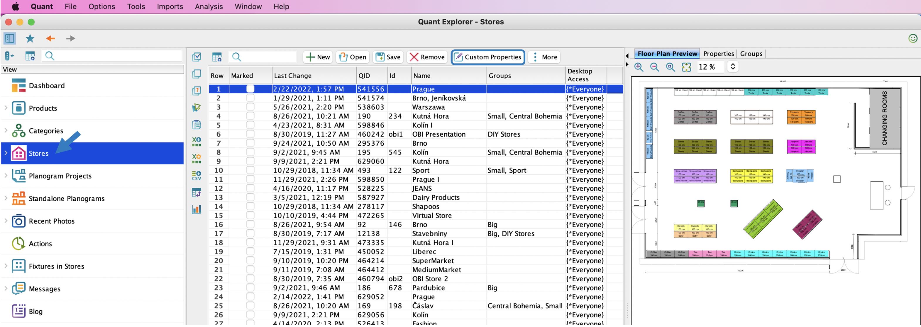Image resolution: width=921 pixels, height=327 pixels.
Task: Click the New store button
Action: [317, 57]
